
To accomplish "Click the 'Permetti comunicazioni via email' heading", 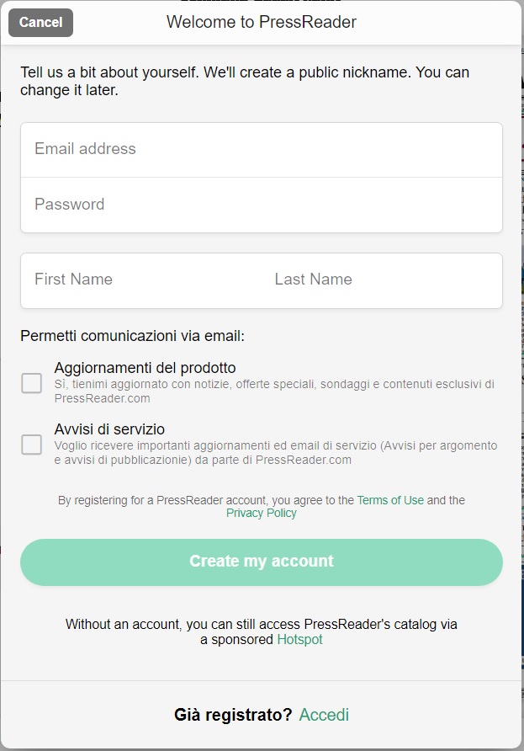I will (x=132, y=336).
